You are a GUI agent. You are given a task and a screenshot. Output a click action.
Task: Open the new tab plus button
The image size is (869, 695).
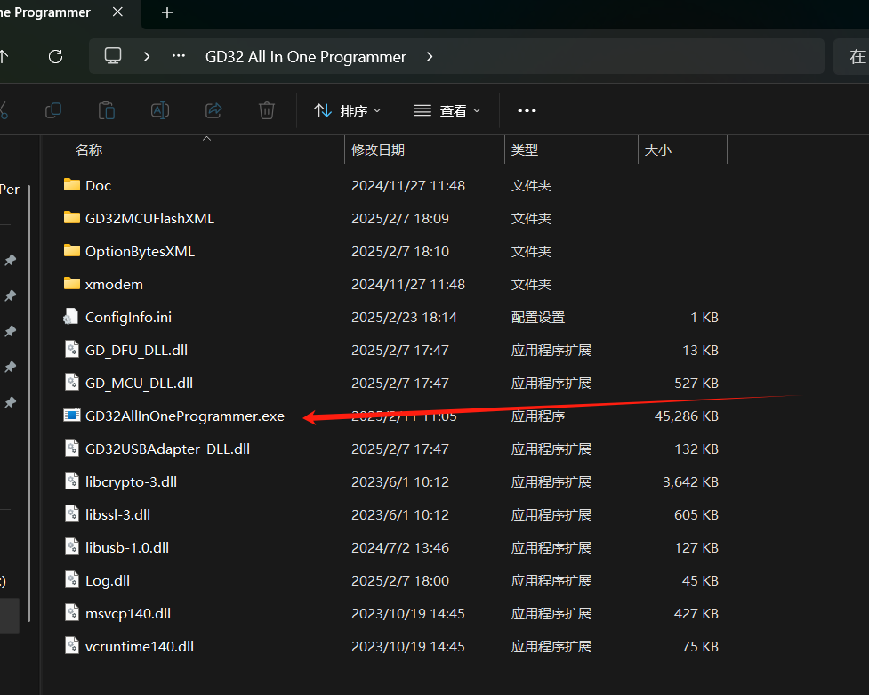(167, 12)
